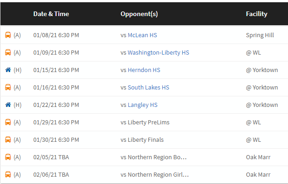Click the home icon for Langley HS game

click(x=8, y=105)
